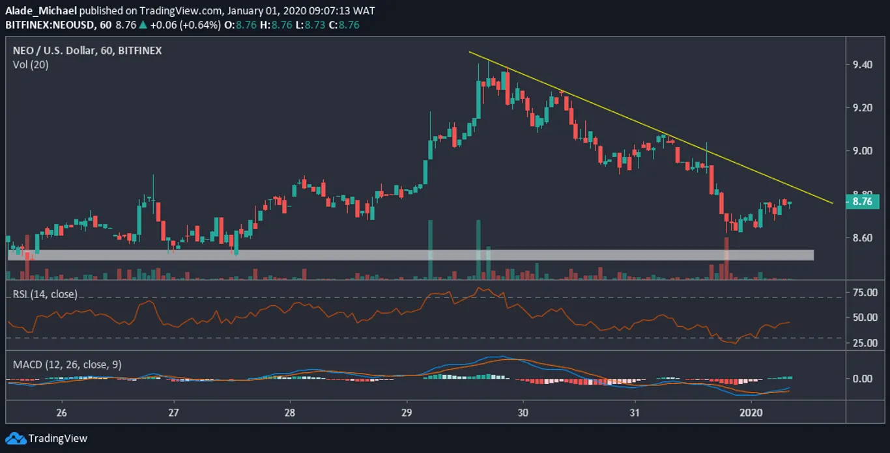Viewport: 890px width, 453px height.
Task: Click the RSI 25.00 scale value
Action: [864, 343]
